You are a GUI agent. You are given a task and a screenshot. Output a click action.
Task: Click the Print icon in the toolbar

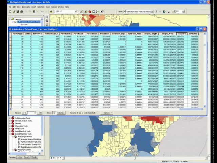coord(22,12)
